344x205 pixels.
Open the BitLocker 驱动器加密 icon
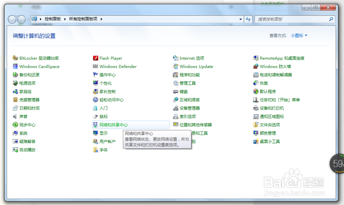click(x=15, y=58)
